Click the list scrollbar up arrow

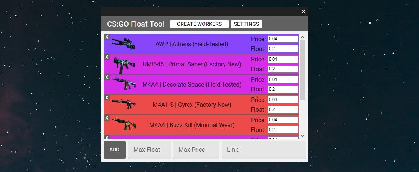[x=302, y=37]
